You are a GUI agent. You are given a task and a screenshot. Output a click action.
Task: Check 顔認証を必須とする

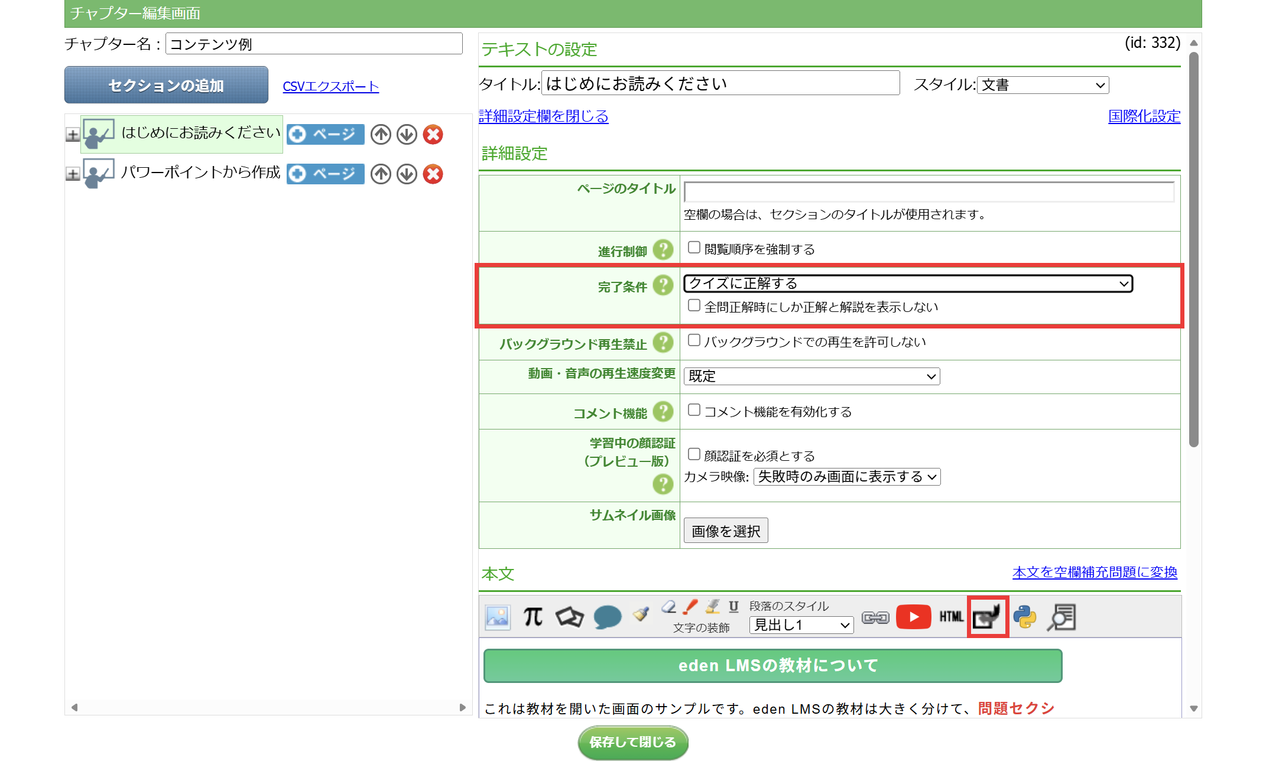(694, 454)
